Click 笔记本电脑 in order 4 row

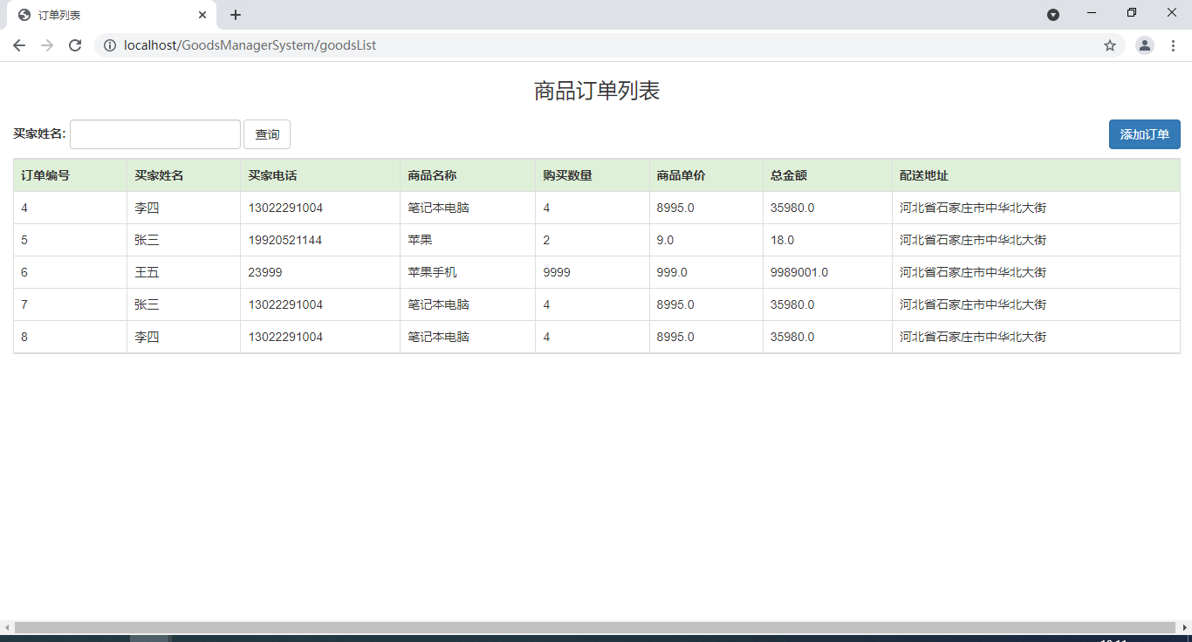click(438, 208)
